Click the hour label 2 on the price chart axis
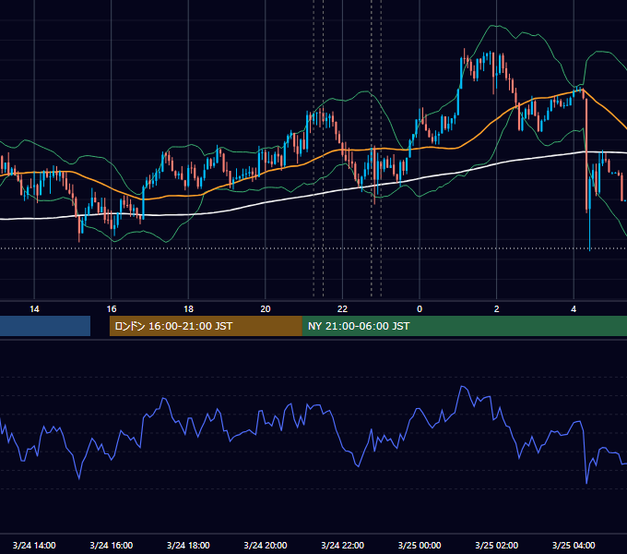This screenshot has height=554, width=627. (497, 309)
